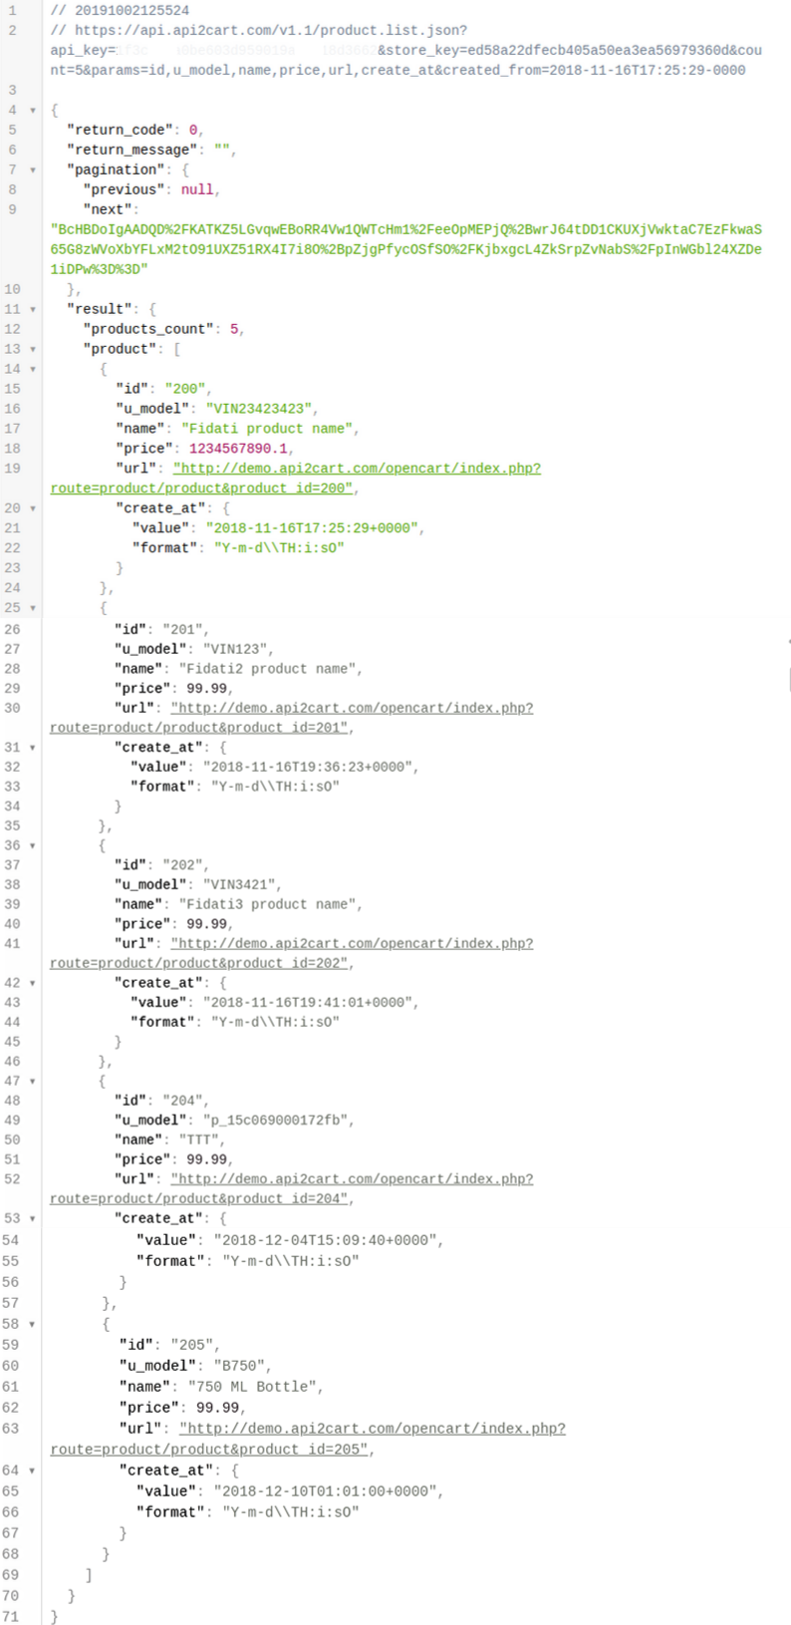Click the "next" key under pagination
Screen dimensions: 791x1625
[x=108, y=209]
